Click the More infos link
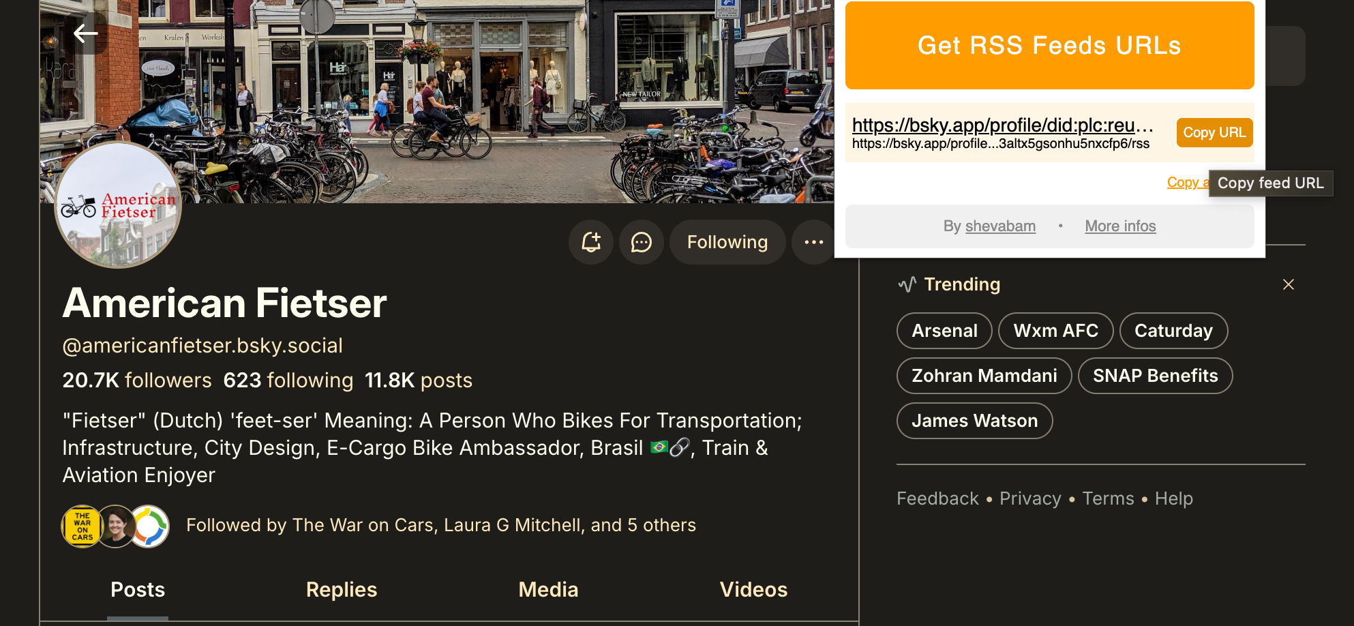The width and height of the screenshot is (1354, 626). (x=1120, y=226)
